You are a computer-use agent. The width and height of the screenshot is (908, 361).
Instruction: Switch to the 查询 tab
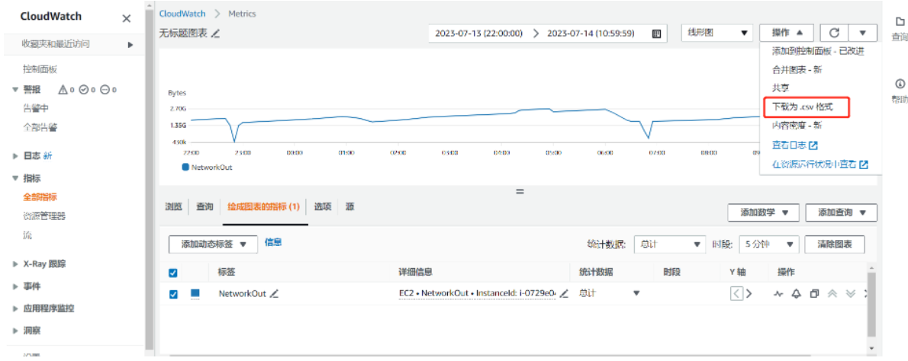click(x=204, y=207)
